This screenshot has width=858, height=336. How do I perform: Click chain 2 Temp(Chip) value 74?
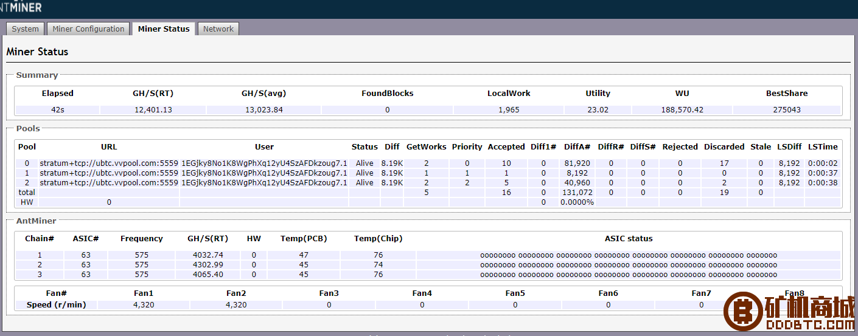pyautogui.click(x=378, y=265)
